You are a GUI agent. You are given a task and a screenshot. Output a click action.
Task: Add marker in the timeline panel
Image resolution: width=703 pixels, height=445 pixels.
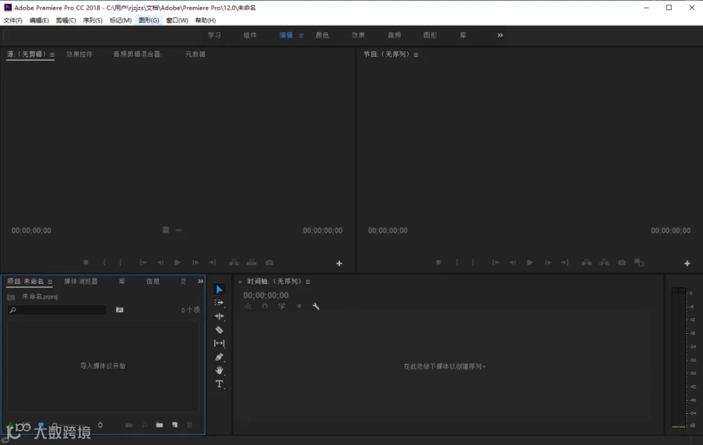pyautogui.click(x=299, y=306)
